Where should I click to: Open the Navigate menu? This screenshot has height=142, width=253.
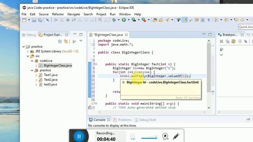[x=74, y=14]
